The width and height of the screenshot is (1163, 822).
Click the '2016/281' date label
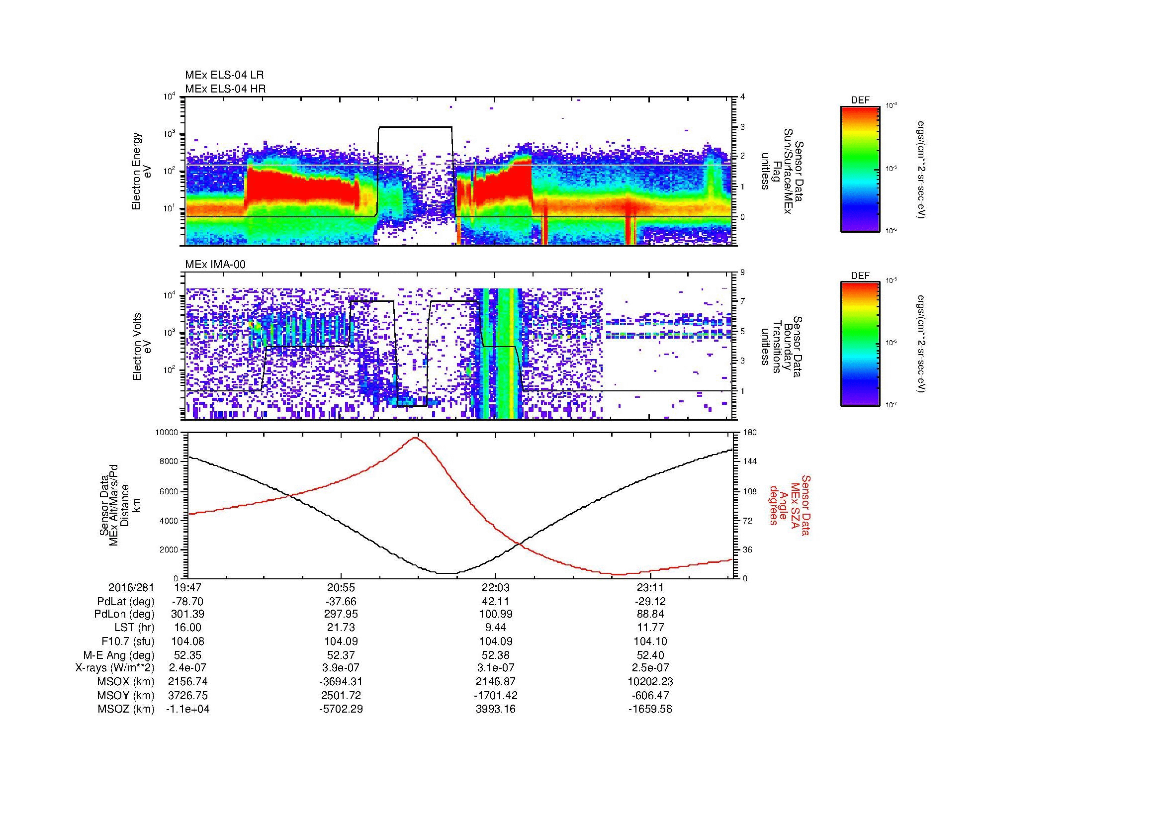pos(131,588)
